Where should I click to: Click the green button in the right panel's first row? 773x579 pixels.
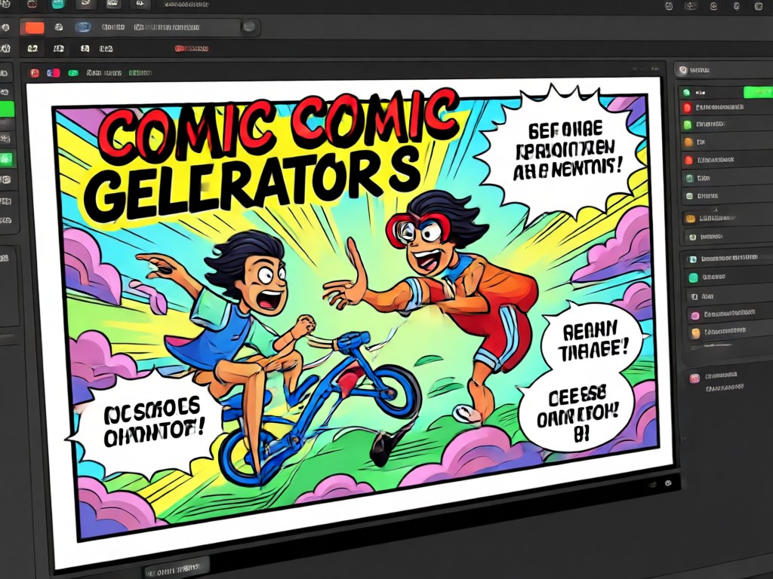(x=758, y=91)
